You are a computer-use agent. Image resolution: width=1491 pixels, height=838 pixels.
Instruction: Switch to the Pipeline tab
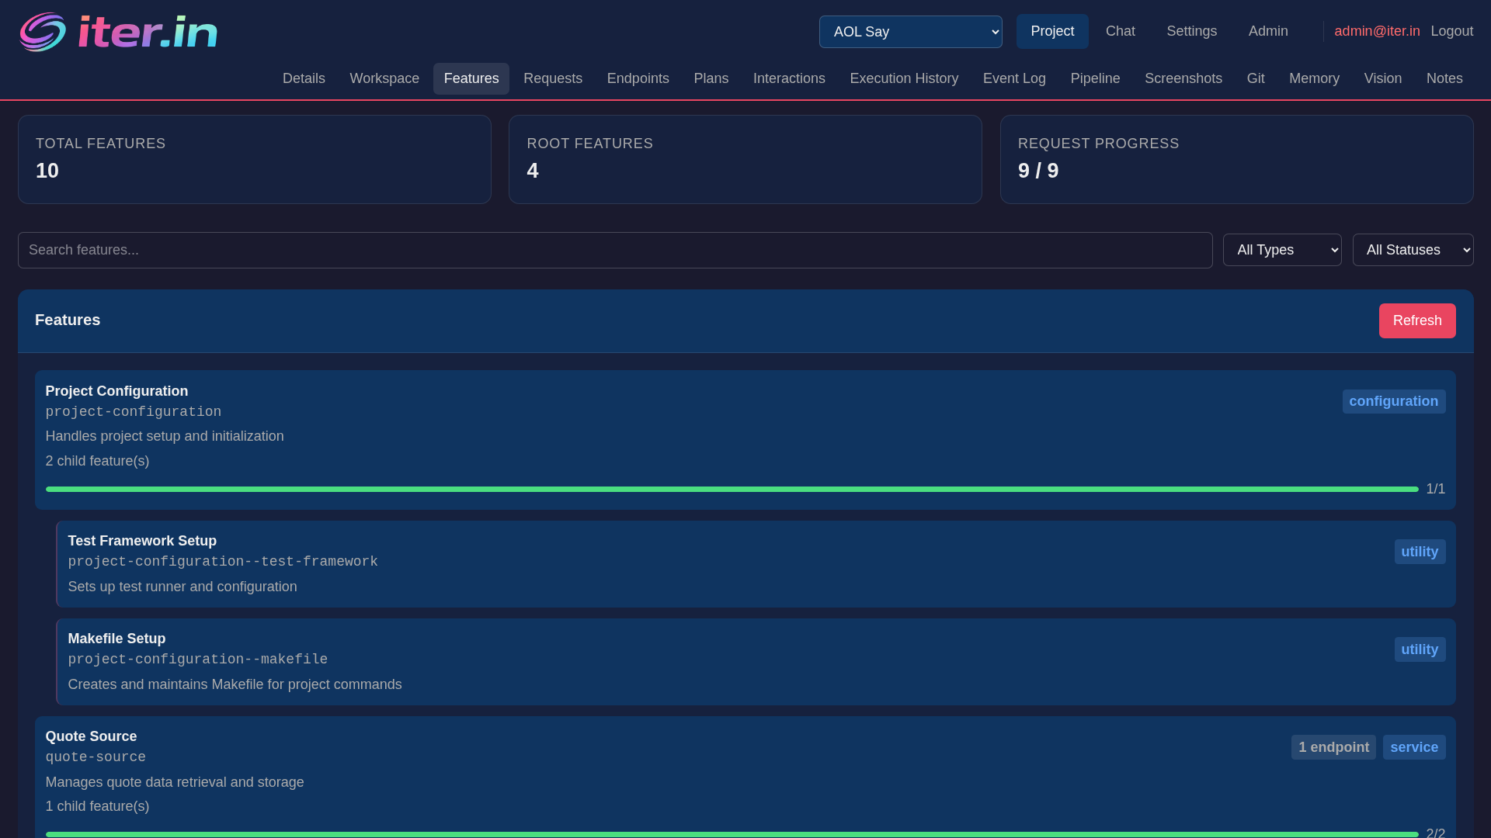(x=1094, y=78)
